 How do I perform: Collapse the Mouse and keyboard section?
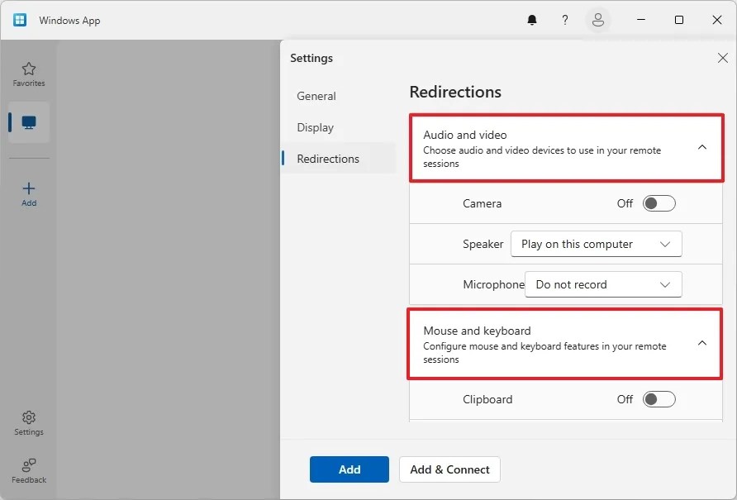pos(701,343)
